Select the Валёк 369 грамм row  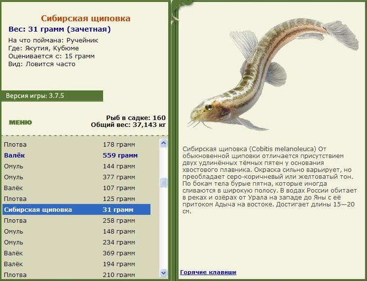[76, 253]
